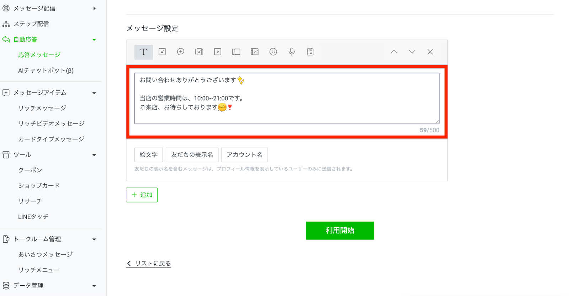Choose the coupon message icon

tap(236, 52)
